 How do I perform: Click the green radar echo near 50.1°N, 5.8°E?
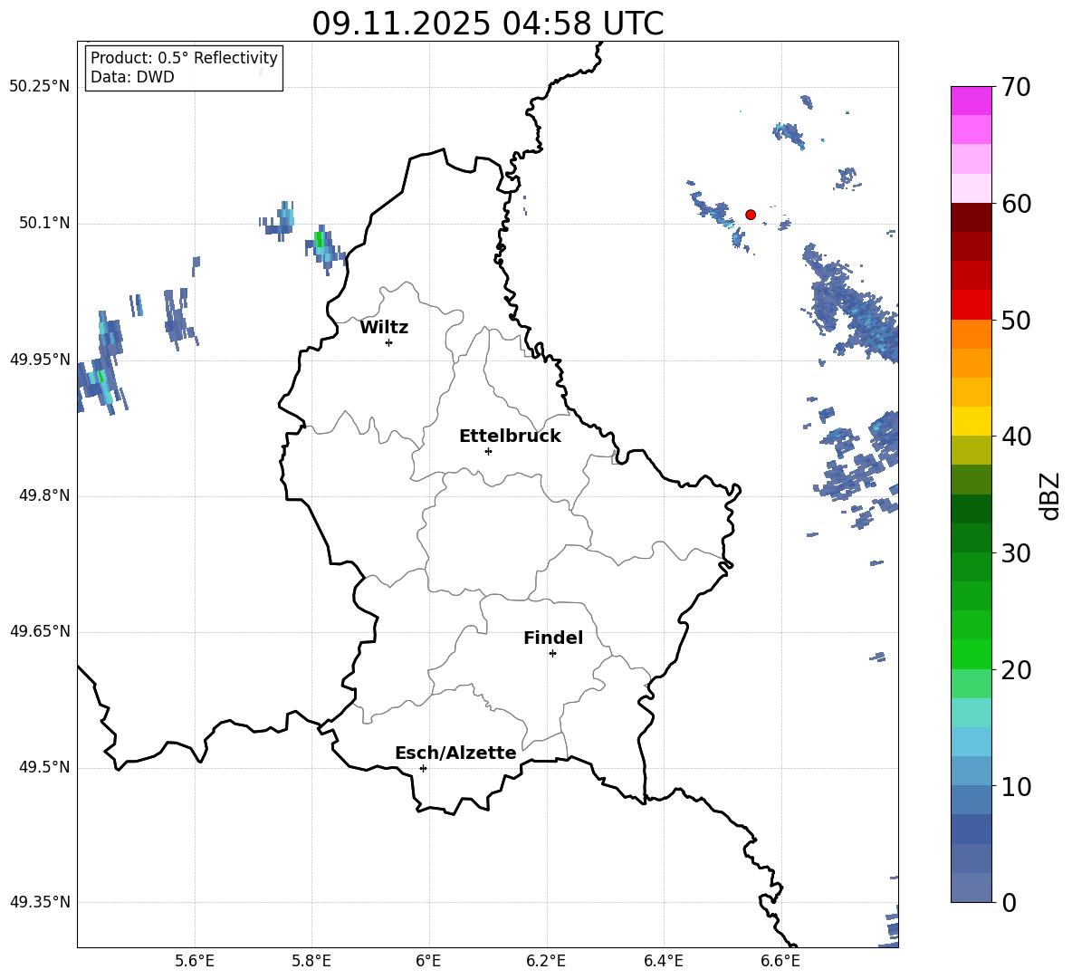click(x=319, y=239)
